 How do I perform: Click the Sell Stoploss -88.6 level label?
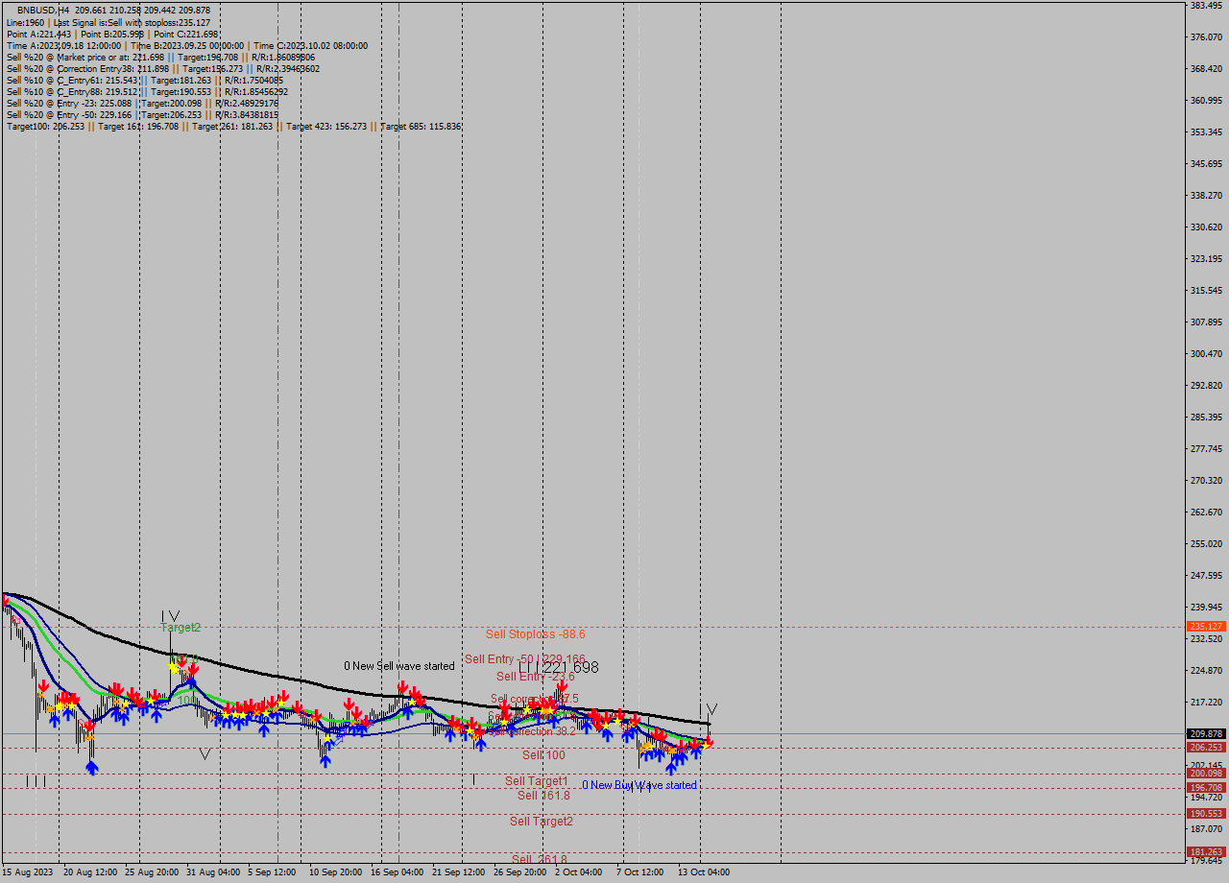(x=536, y=633)
